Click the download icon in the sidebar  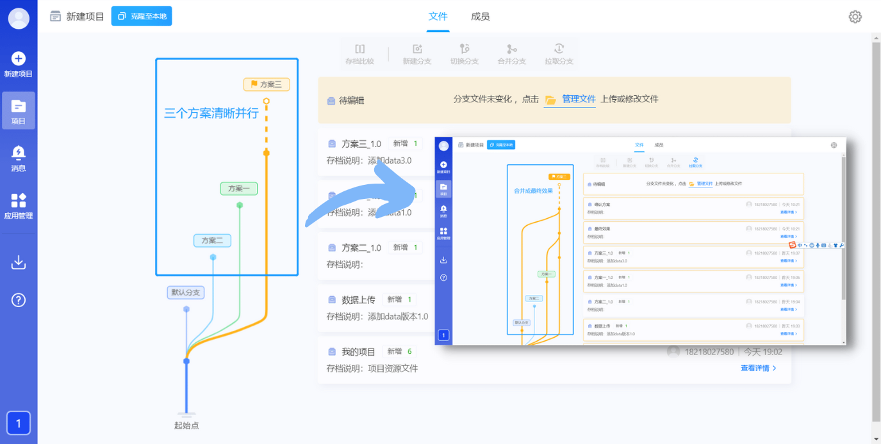[x=19, y=260]
